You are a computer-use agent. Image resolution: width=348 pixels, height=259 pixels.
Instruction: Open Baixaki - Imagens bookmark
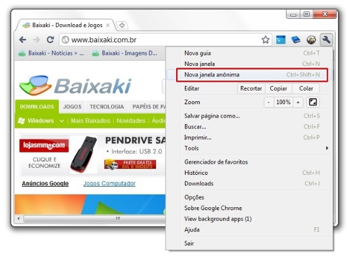pyautogui.click(x=124, y=53)
